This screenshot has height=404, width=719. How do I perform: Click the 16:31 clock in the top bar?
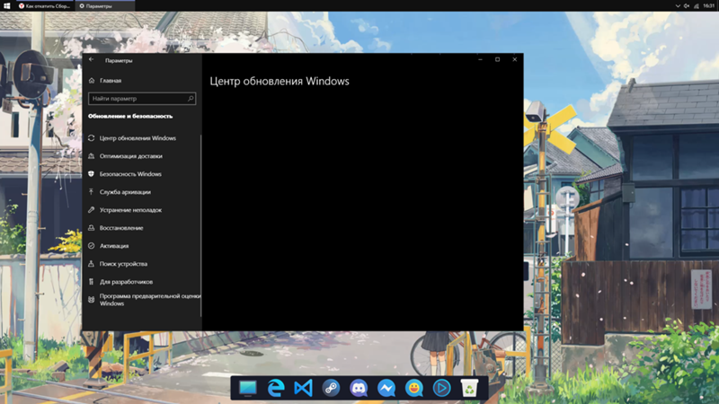point(709,6)
